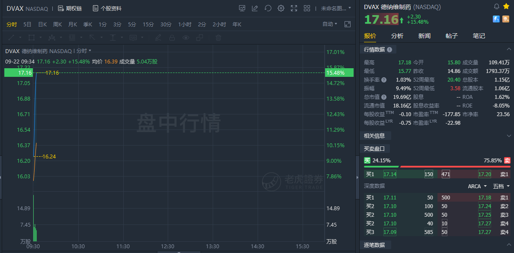Collapse the 逐笔数据 section
514x253 pixels.
509,244
